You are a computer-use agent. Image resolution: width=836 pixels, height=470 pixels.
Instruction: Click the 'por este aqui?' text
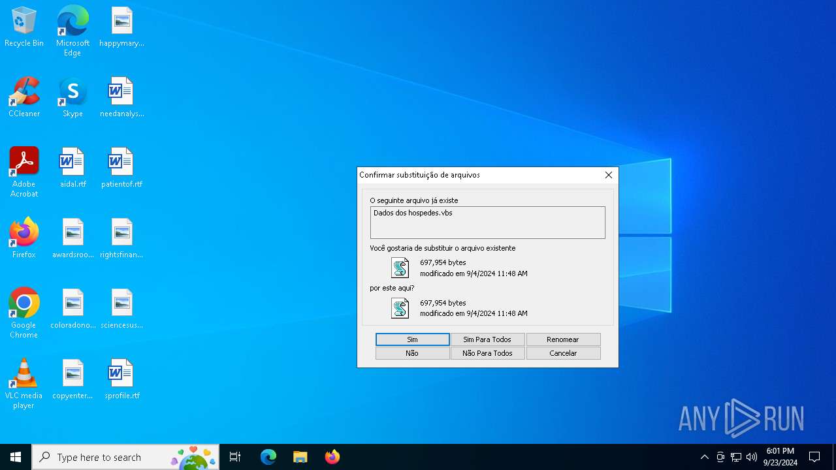point(392,288)
